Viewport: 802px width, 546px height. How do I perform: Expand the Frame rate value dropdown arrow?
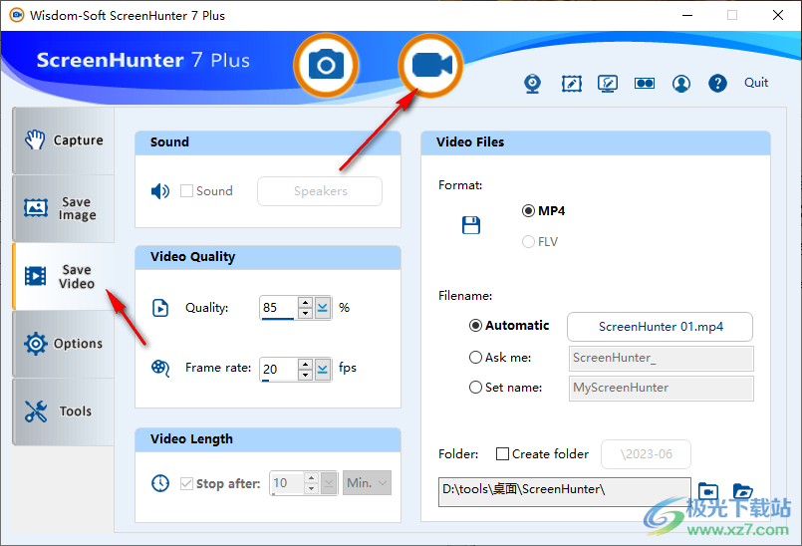[x=322, y=369]
